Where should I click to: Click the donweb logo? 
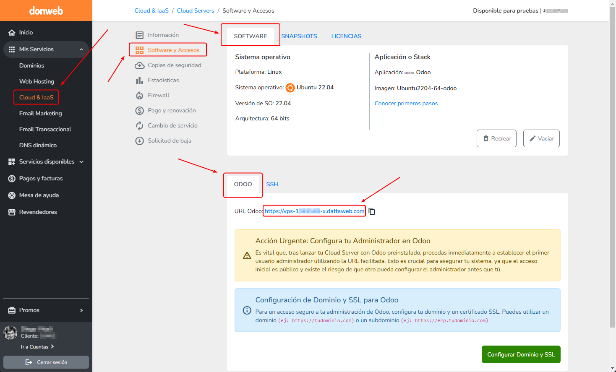point(46,11)
